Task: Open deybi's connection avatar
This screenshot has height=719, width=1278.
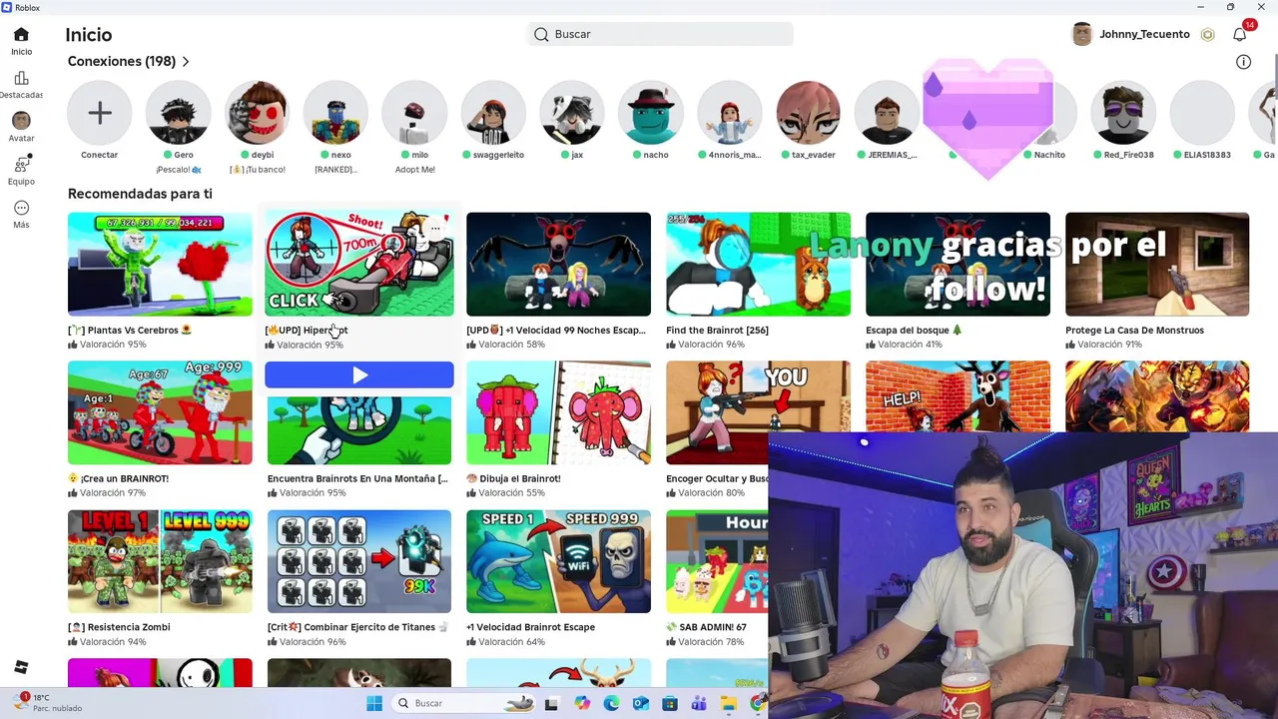Action: (257, 114)
